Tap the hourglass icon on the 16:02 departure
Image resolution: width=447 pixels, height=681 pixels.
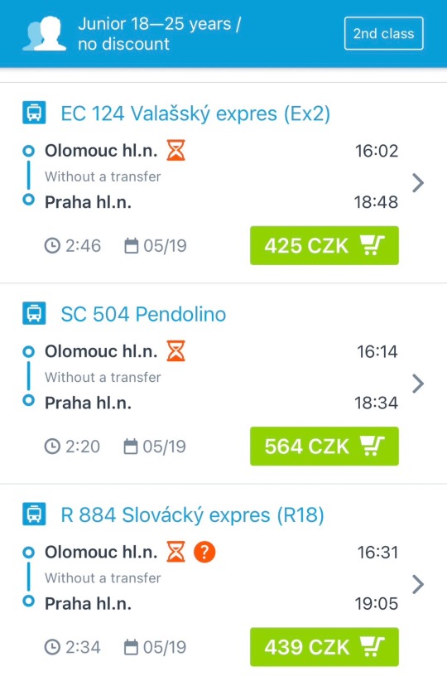pyautogui.click(x=175, y=150)
